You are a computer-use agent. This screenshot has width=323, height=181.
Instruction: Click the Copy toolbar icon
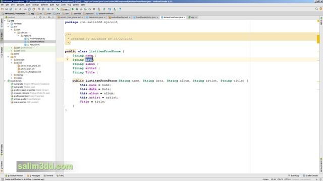29,9
